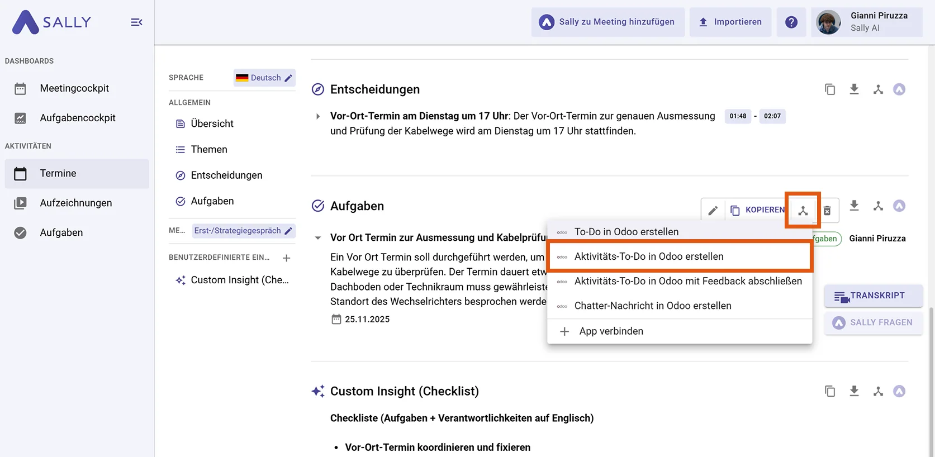Go to Übersicht section
The width and height of the screenshot is (935, 457).
(x=212, y=123)
